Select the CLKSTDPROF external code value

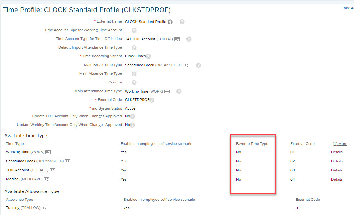tap(137, 100)
